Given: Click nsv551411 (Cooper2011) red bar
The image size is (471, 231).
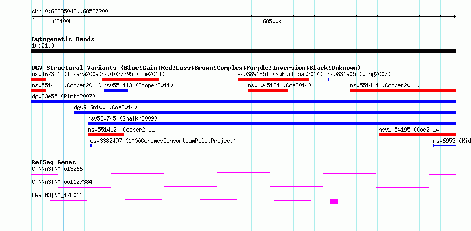Looking at the screenshot, I should (x=39, y=90).
